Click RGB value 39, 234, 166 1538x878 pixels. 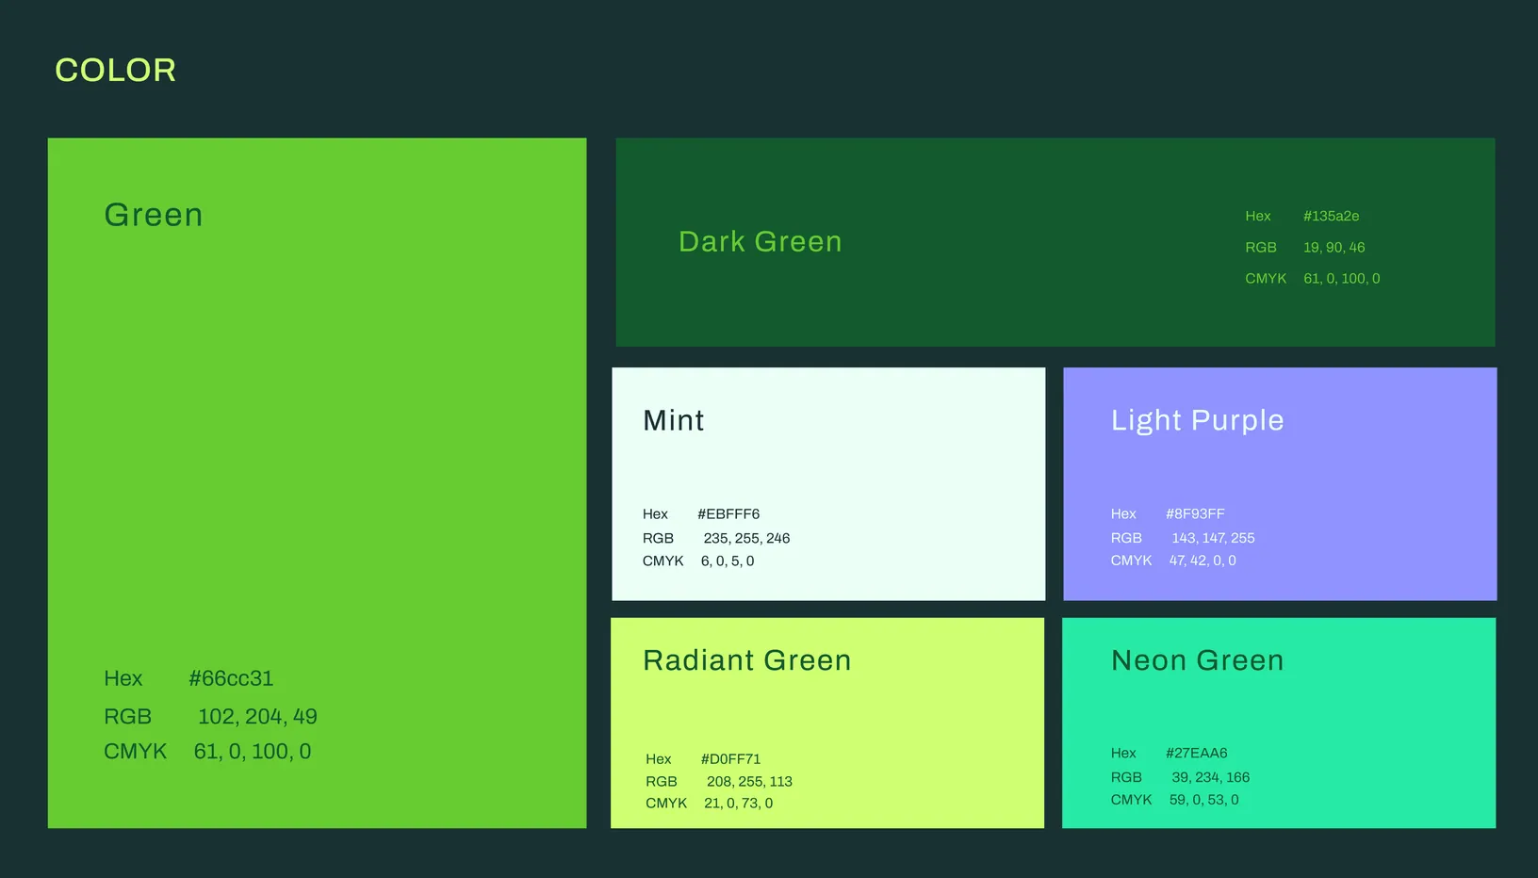(1210, 777)
